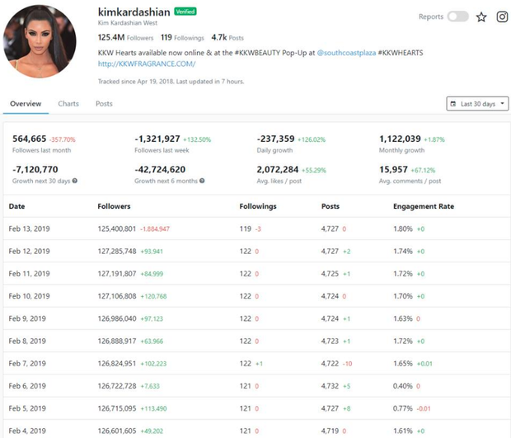Click help icon beside Growth next 6 months
This screenshot has height=438, width=511.
pyautogui.click(x=202, y=181)
